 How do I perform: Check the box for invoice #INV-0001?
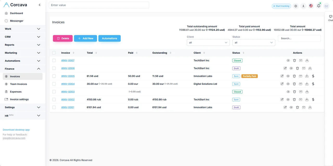(x=54, y=107)
